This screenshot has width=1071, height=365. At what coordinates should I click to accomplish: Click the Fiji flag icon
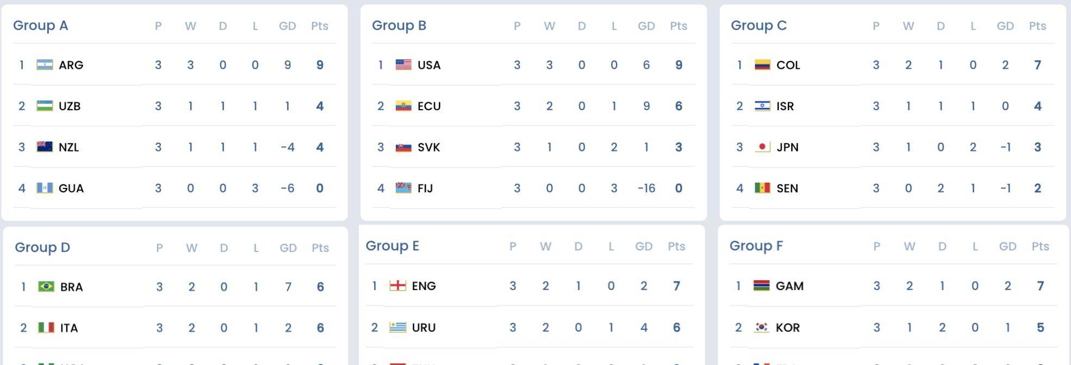[403, 188]
